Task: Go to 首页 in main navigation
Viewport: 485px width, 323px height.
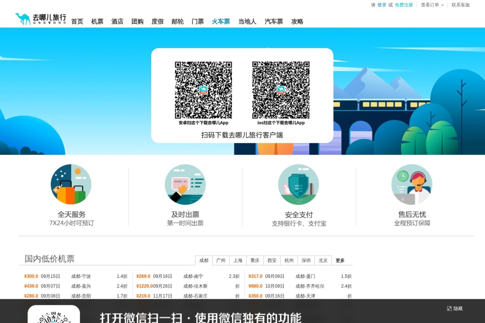Action: pyautogui.click(x=77, y=21)
